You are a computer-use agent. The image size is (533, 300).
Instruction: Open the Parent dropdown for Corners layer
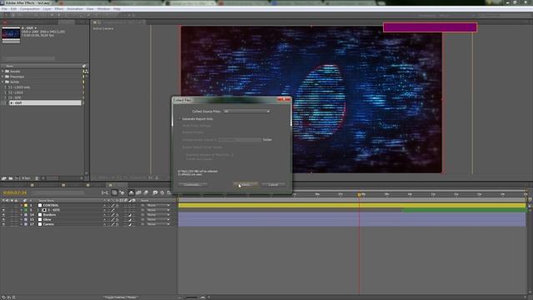[158, 224]
